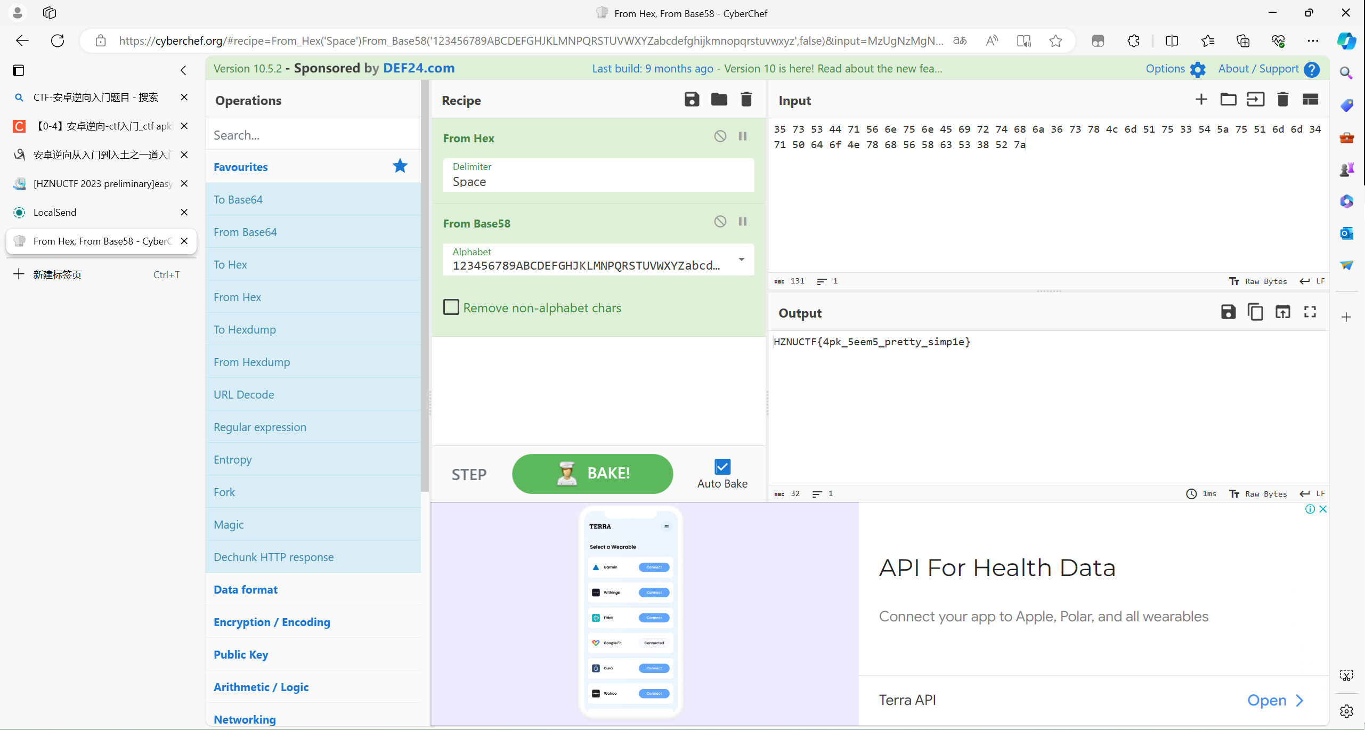The height and width of the screenshot is (730, 1365).
Task: Open the Terra API ad link
Action: (x=1275, y=700)
